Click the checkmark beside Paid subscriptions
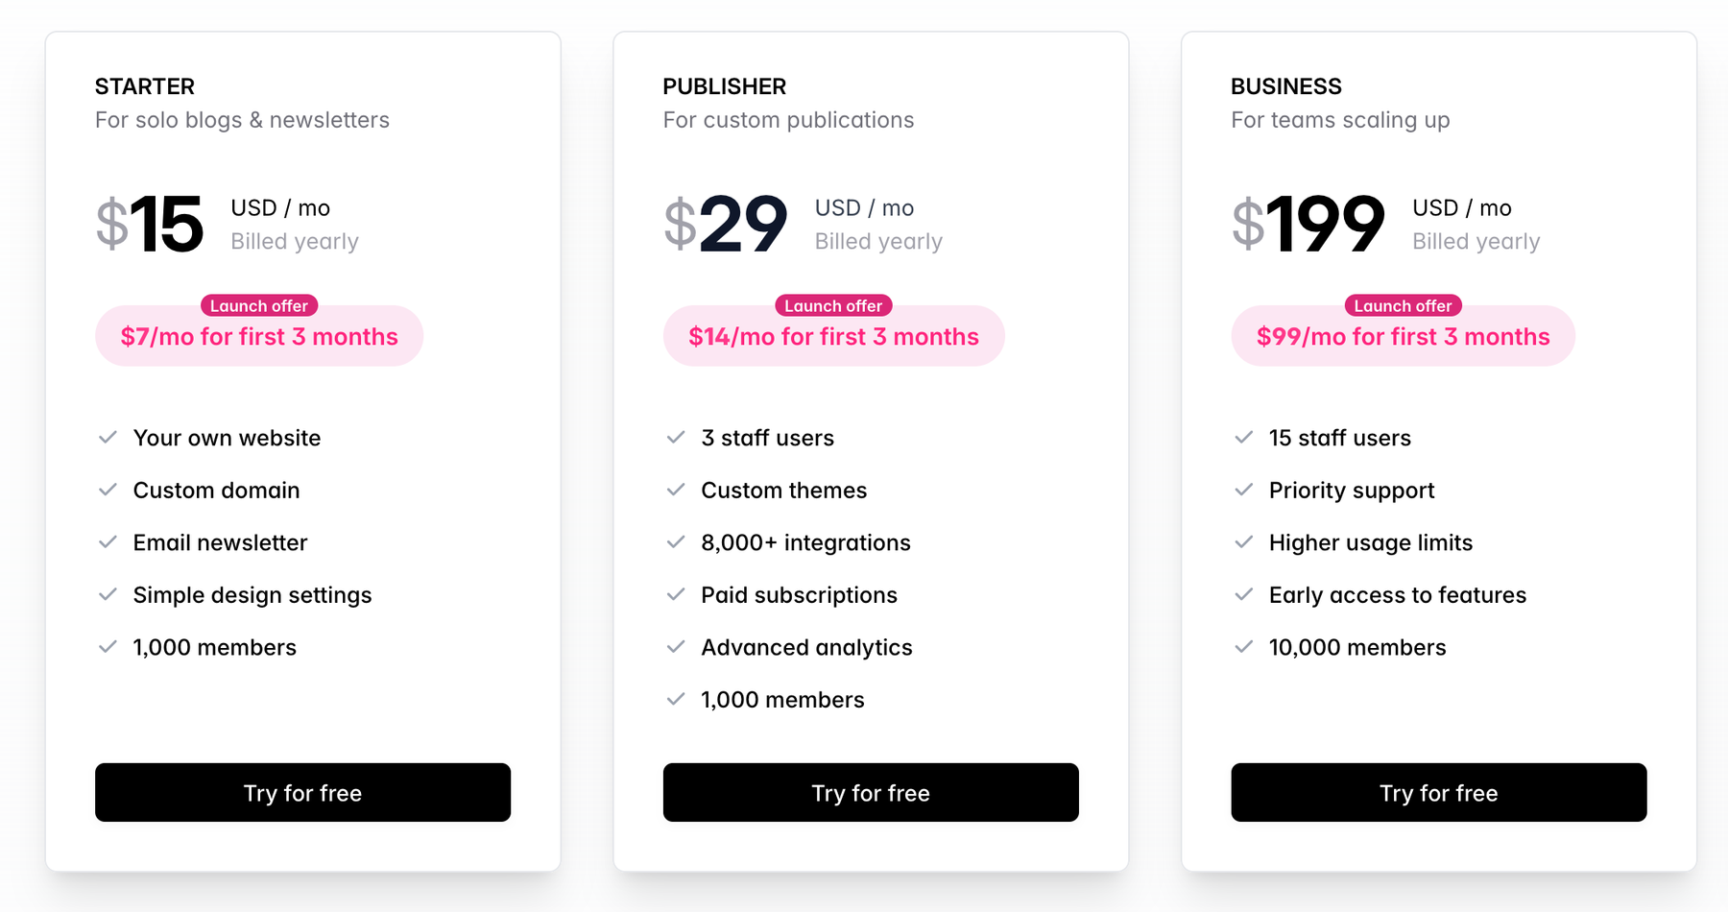The height and width of the screenshot is (912, 1728). pos(676,595)
